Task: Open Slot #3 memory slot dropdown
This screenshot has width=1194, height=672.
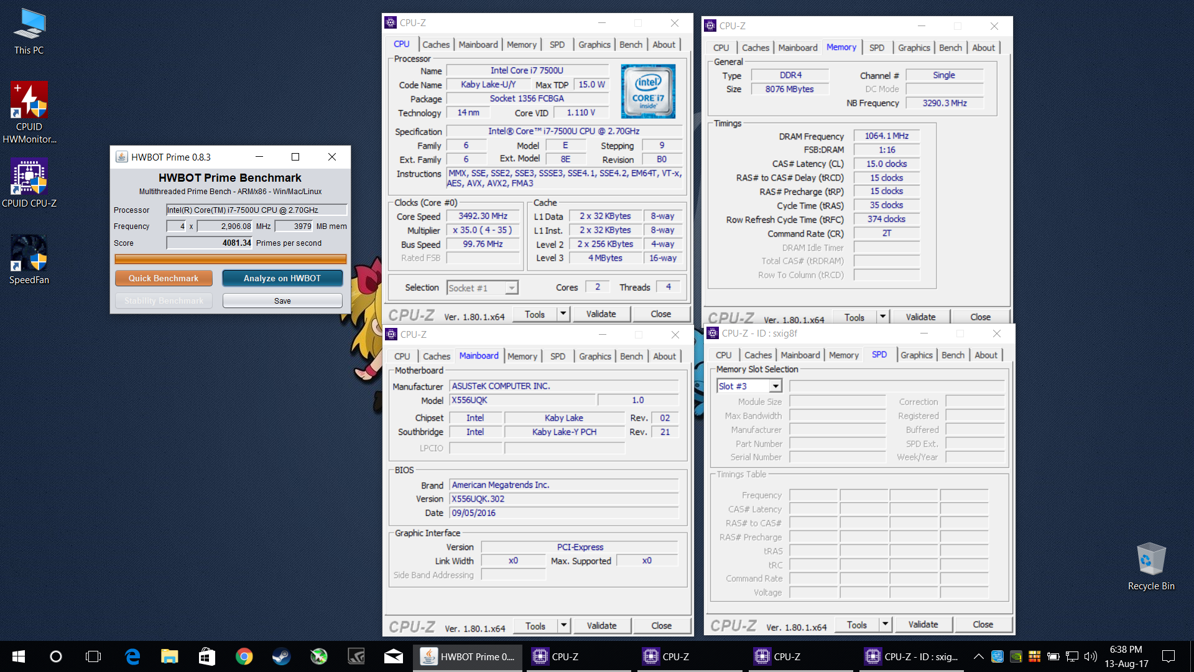Action: [749, 386]
